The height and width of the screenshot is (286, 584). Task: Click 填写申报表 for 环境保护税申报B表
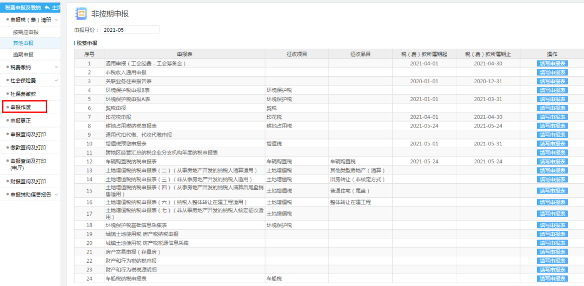(x=552, y=90)
